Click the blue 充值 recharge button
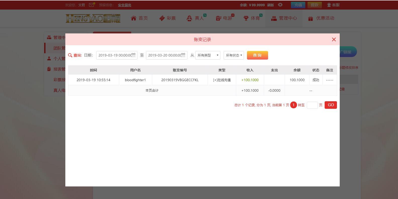 point(298,5)
